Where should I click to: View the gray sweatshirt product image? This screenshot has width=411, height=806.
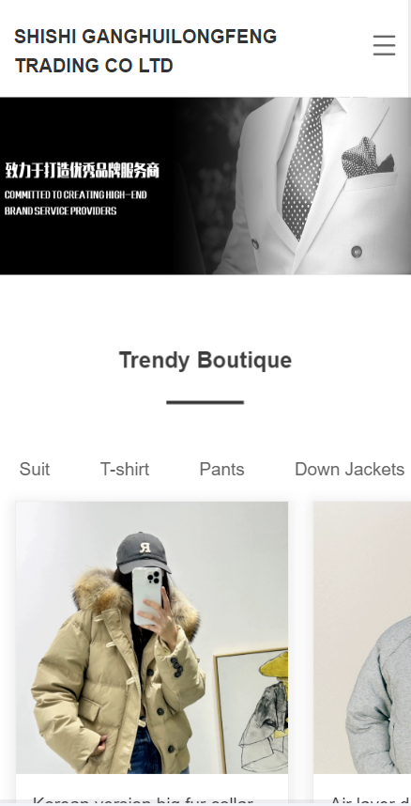pyautogui.click(x=362, y=638)
